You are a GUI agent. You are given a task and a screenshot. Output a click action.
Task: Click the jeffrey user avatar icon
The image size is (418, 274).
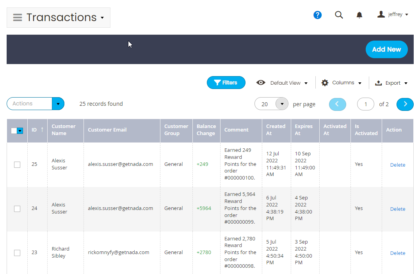click(x=381, y=14)
